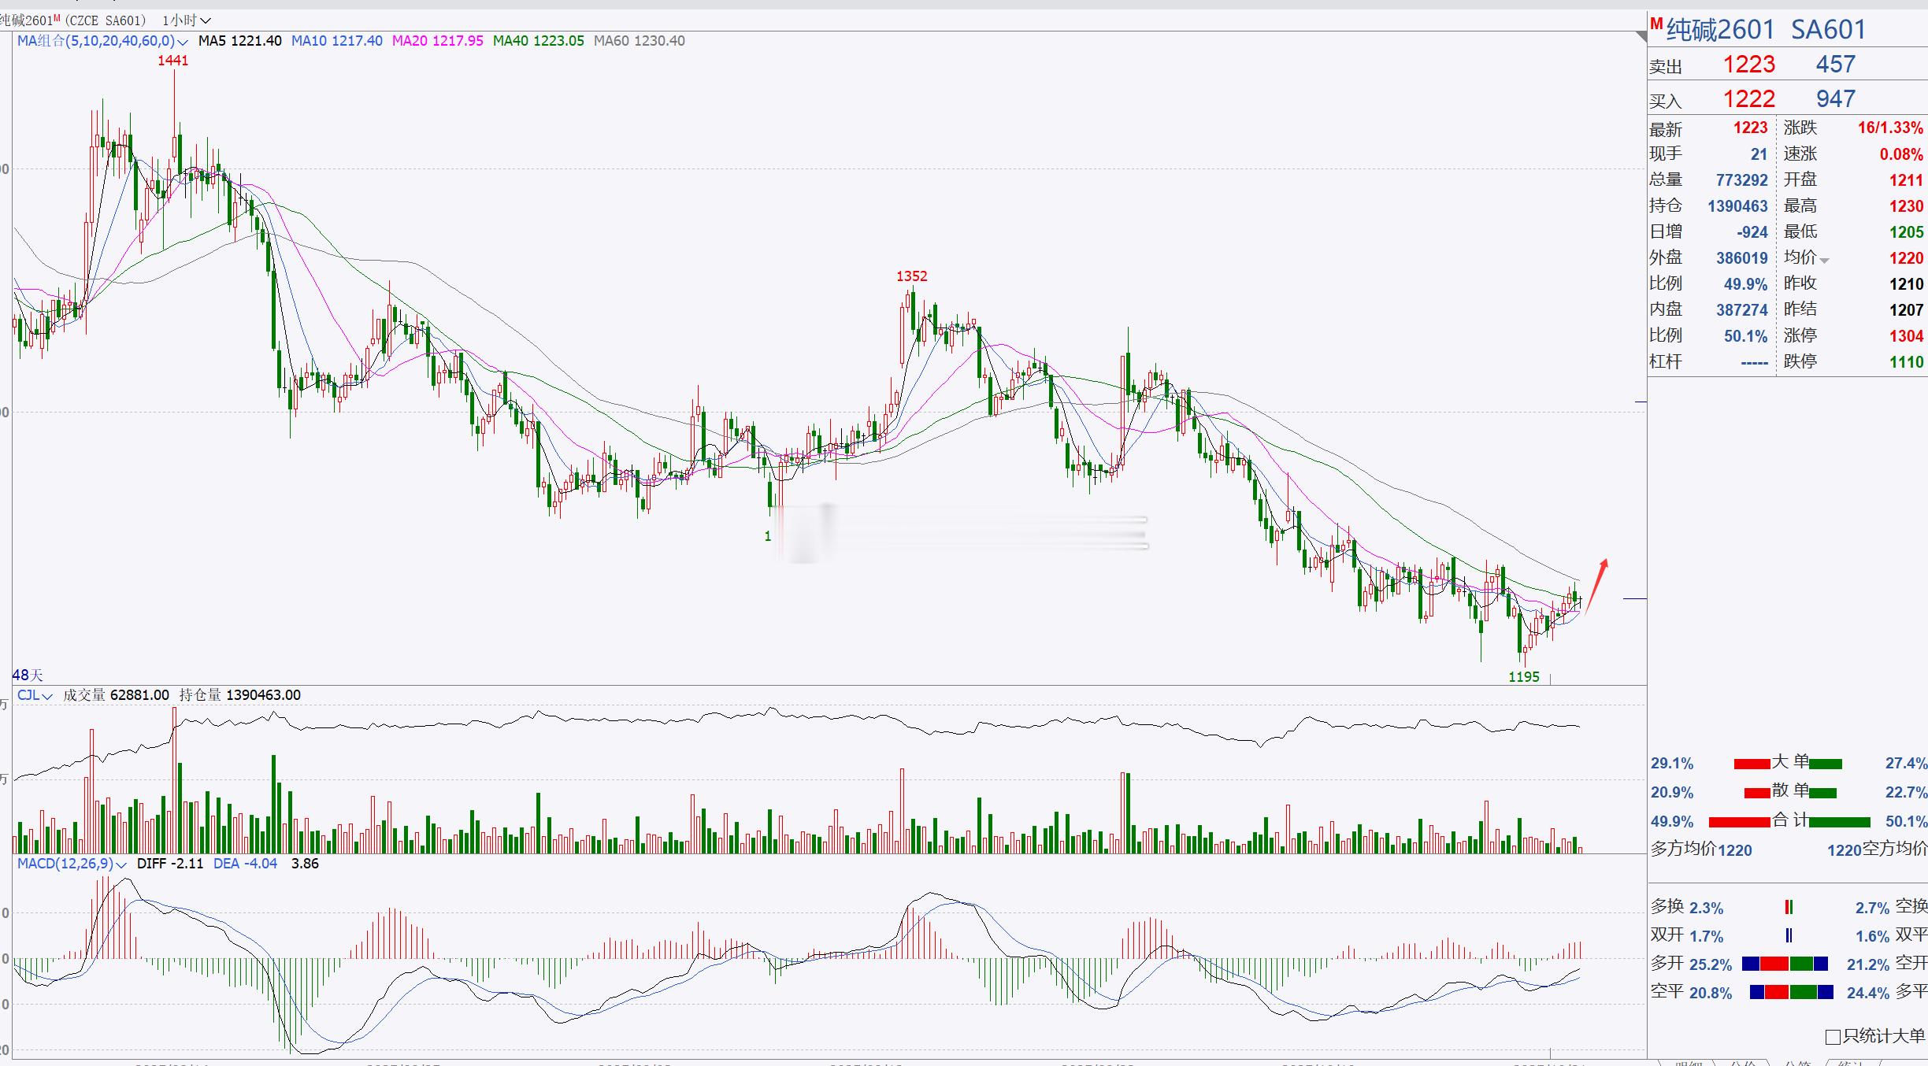Click the 买入 price 1222
Viewport: 1928px width, 1066px height.
pyautogui.click(x=1748, y=99)
